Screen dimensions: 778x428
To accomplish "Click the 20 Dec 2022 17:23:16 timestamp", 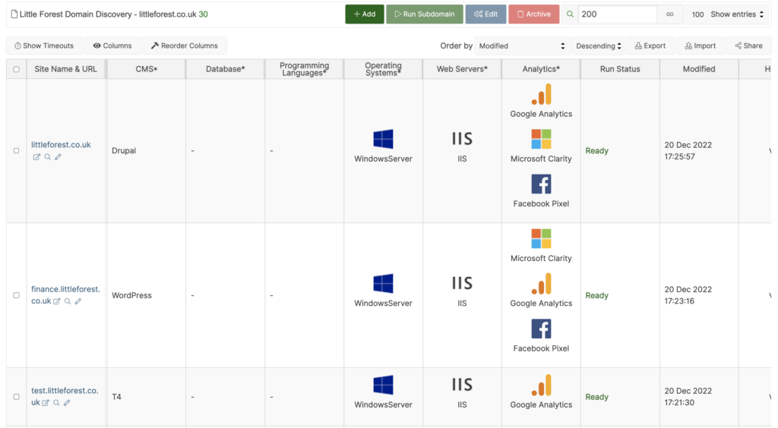I will 688,295.
